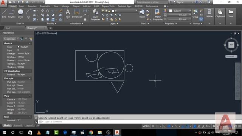This screenshot has width=242, height=136.
Task: Click the Insert block icon
Action: coord(142,14)
